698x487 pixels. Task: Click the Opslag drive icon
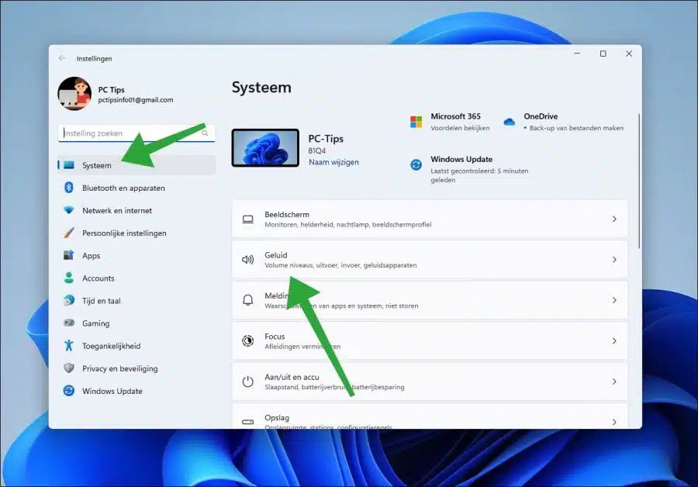click(248, 422)
